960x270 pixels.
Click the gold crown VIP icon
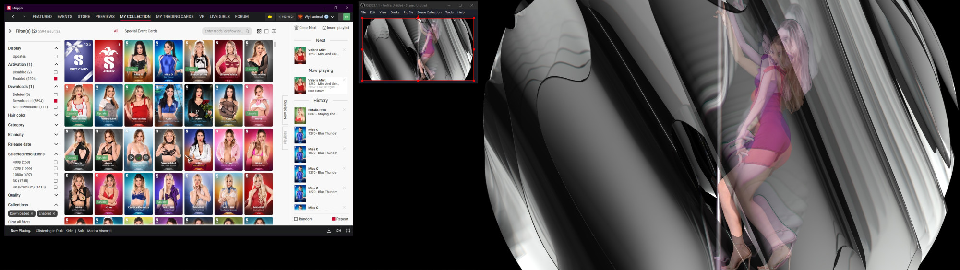click(x=270, y=17)
